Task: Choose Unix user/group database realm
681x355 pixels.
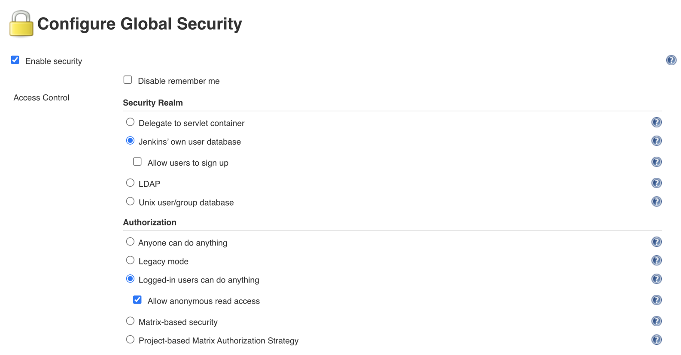Action: click(130, 201)
